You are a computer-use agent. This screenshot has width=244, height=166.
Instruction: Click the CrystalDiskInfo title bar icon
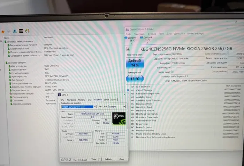(127, 29)
